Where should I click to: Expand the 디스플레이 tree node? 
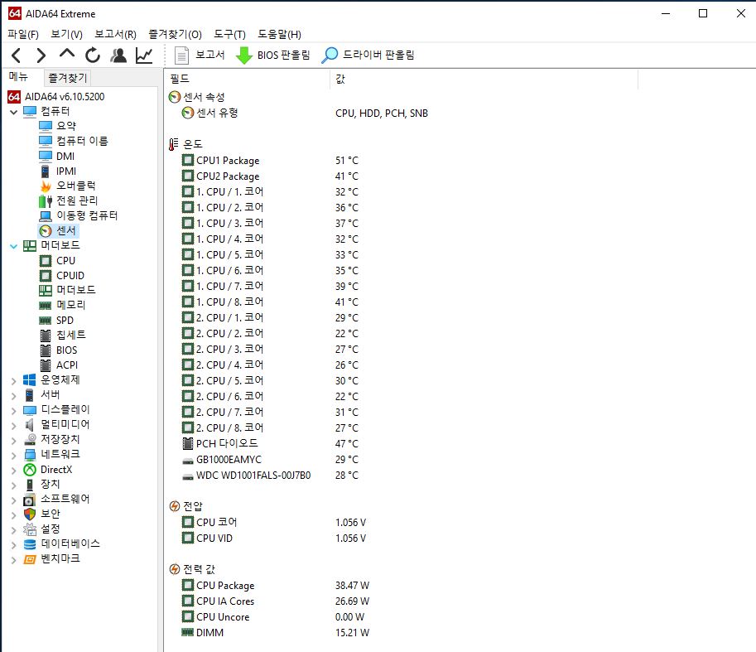(x=13, y=410)
